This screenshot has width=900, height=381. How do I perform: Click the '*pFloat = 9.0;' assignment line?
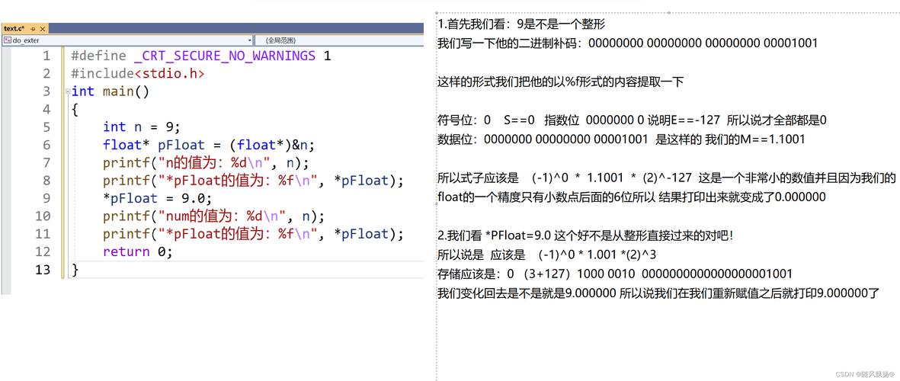click(x=157, y=199)
